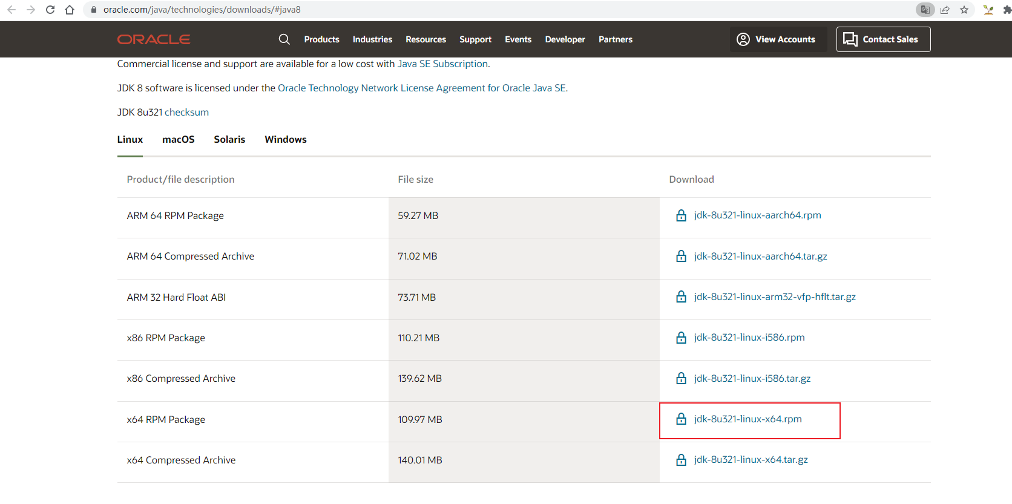Click lock icon beside jdk-8u321-linux-aarch64.rpm
The height and width of the screenshot is (504, 1012).
pyautogui.click(x=681, y=215)
